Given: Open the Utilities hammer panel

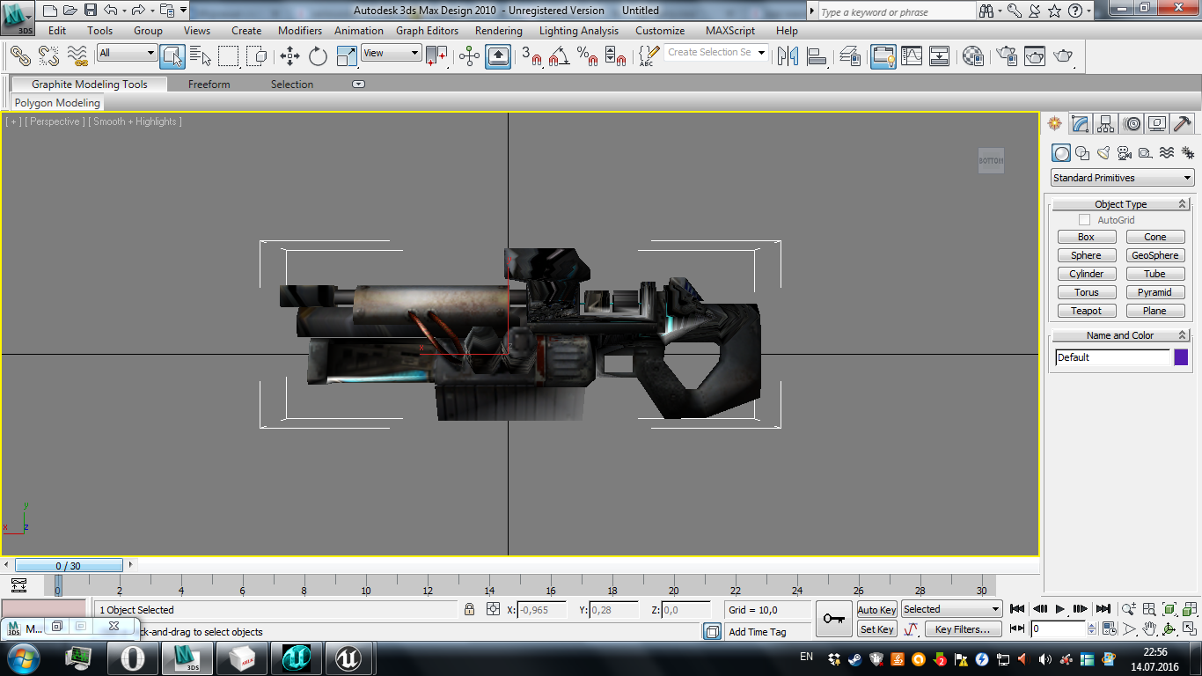Looking at the screenshot, I should (1183, 124).
